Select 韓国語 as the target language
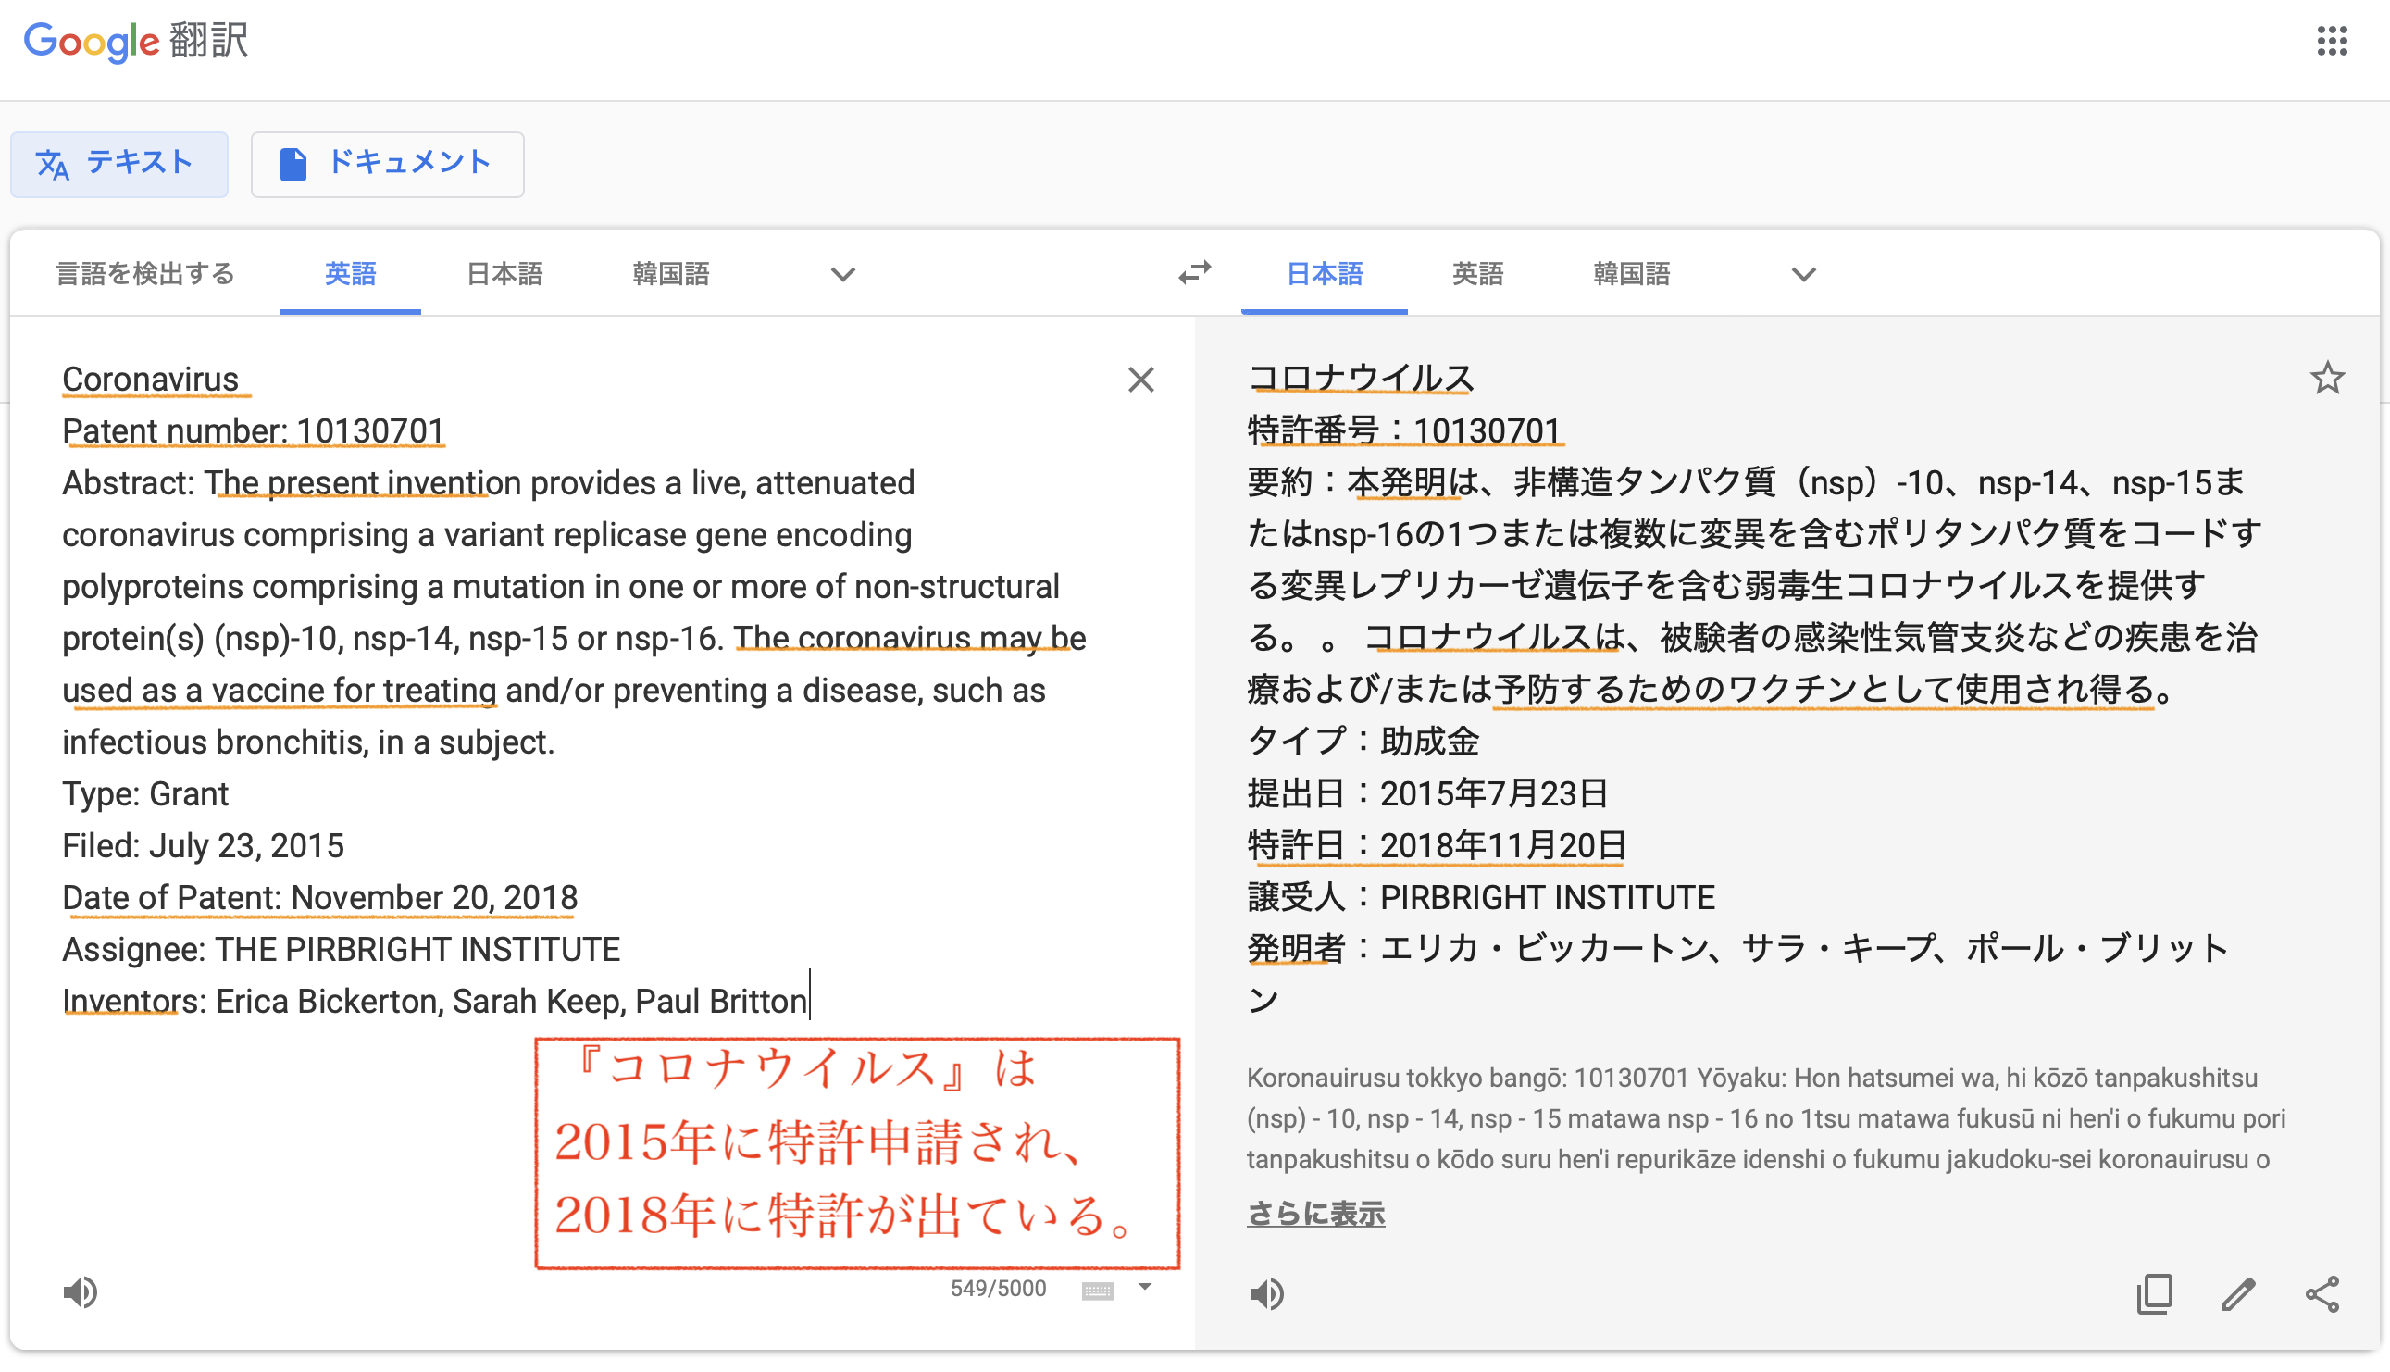 coord(1632,274)
